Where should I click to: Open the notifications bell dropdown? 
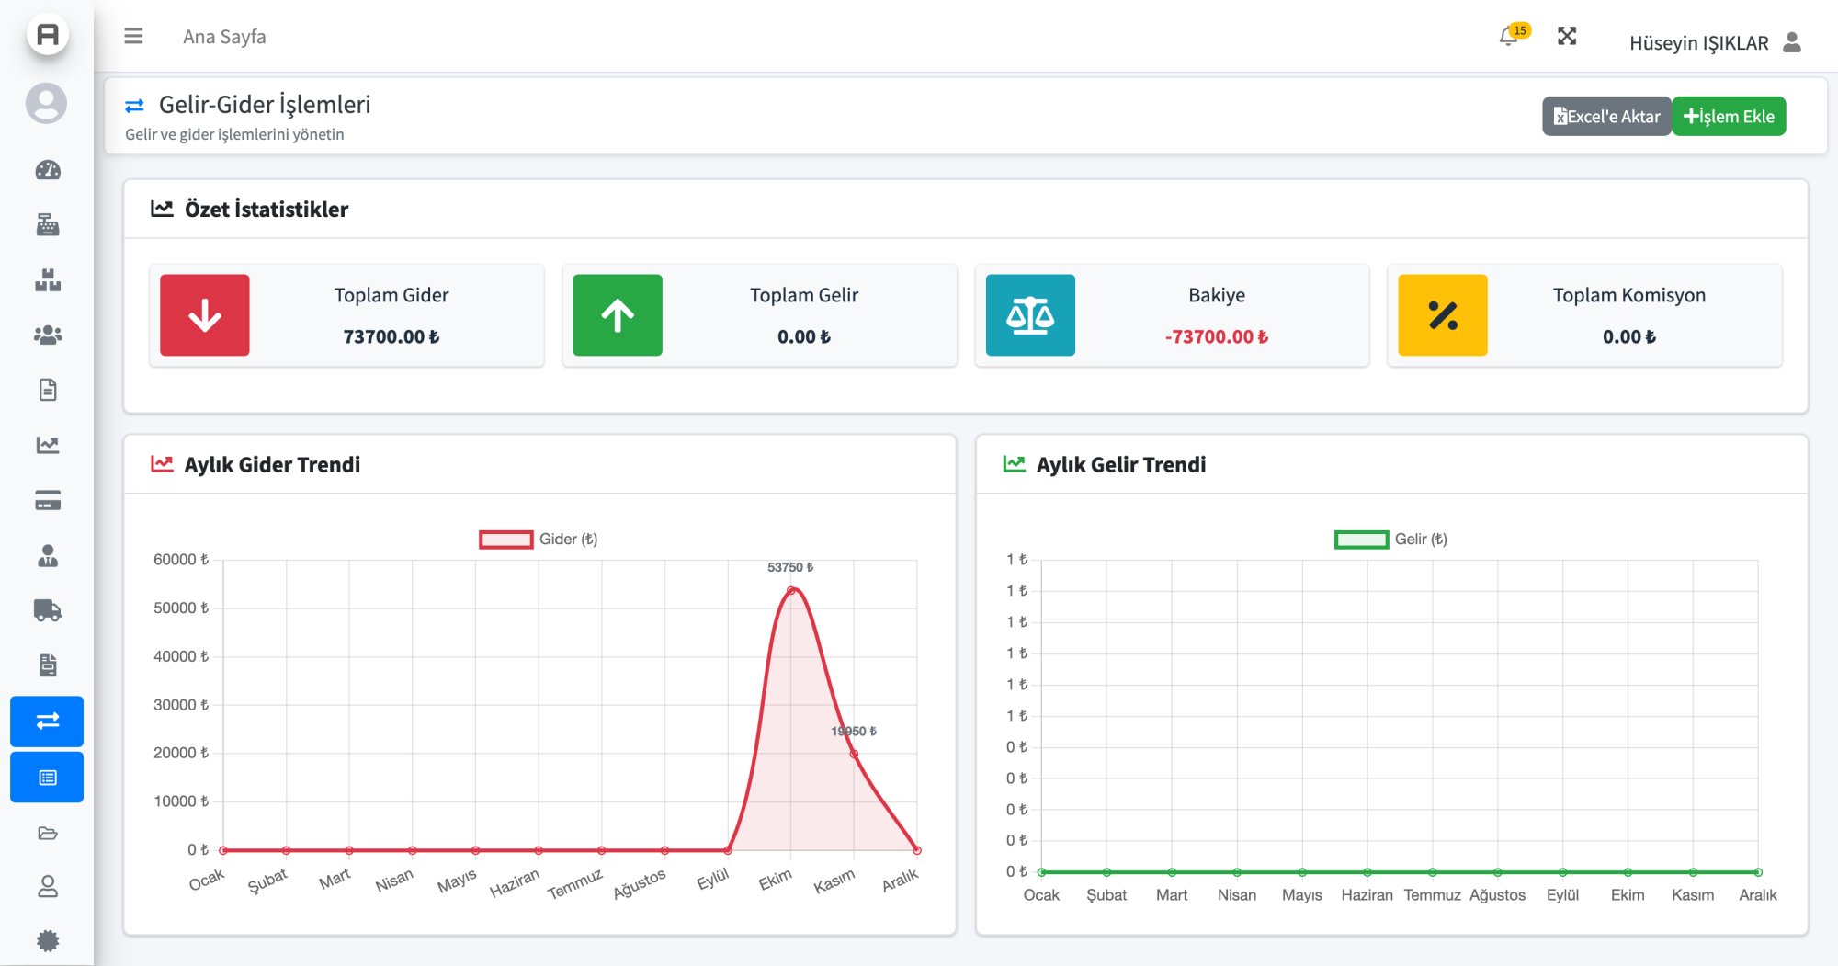pyautogui.click(x=1508, y=37)
